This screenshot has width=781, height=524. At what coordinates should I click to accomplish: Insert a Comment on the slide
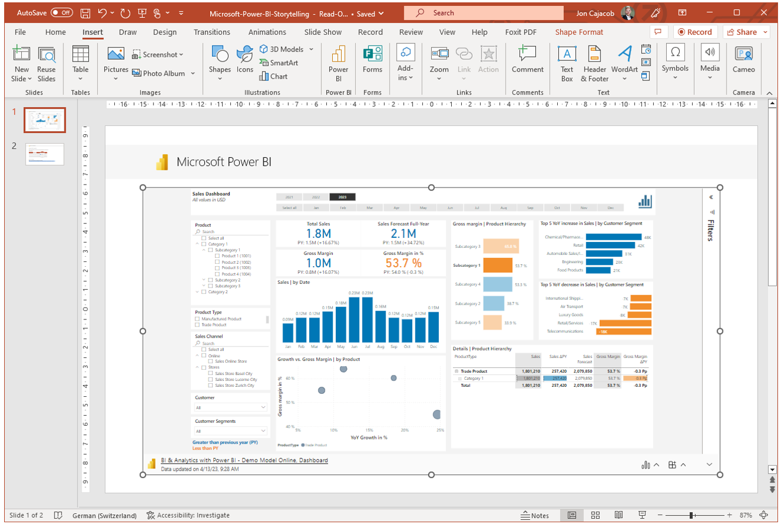coord(527,63)
